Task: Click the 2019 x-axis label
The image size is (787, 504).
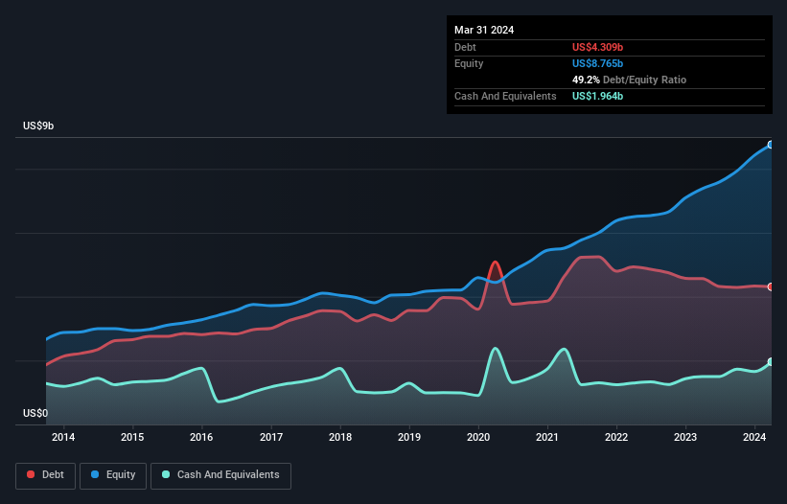Action: tap(409, 437)
